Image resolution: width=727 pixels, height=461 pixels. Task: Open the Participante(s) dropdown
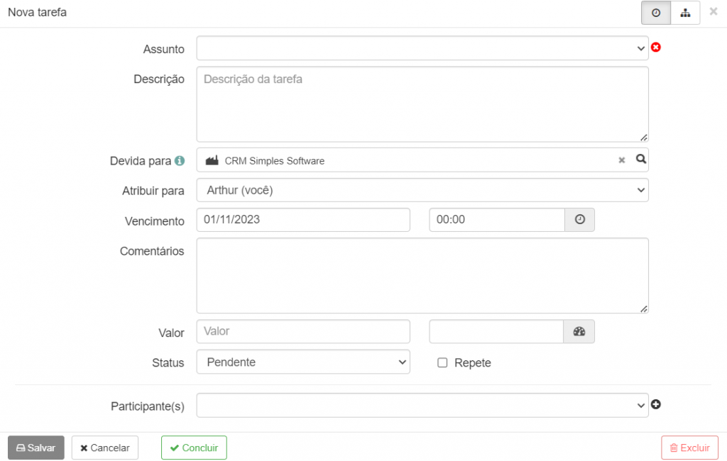coord(422,406)
